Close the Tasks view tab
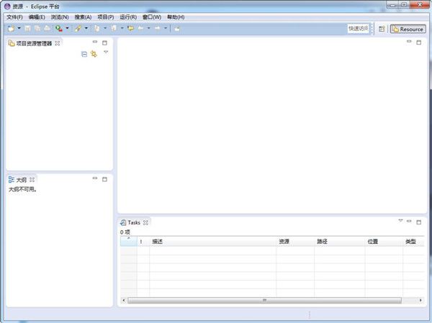 (x=145, y=223)
